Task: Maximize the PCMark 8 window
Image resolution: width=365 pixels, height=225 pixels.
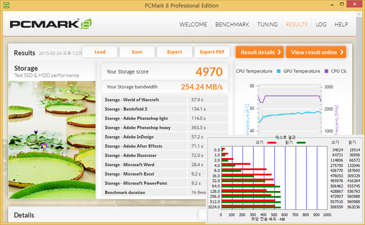Action: (342, 4)
